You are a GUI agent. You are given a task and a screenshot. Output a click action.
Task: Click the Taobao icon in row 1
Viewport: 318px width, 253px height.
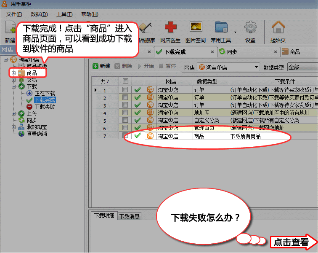coord(150,90)
